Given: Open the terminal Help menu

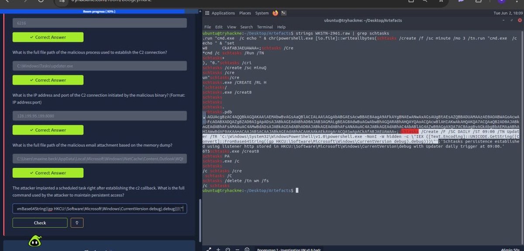Looking at the screenshot, I should coord(281,27).
